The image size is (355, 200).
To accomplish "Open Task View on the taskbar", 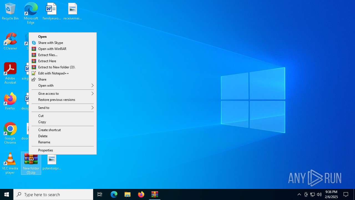I will pyautogui.click(x=100, y=194).
